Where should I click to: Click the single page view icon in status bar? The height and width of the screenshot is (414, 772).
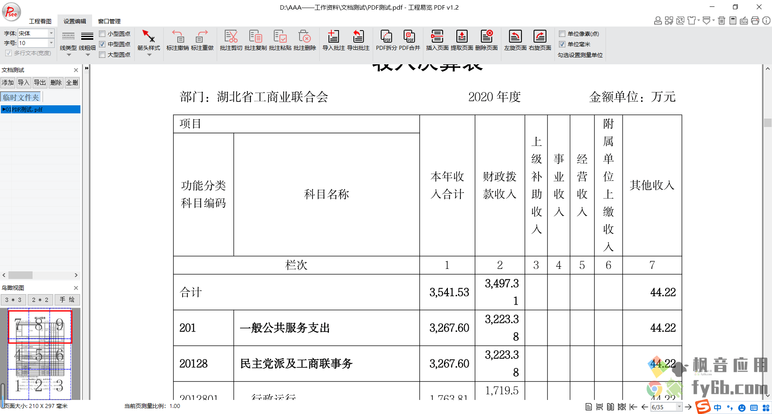[x=589, y=407]
